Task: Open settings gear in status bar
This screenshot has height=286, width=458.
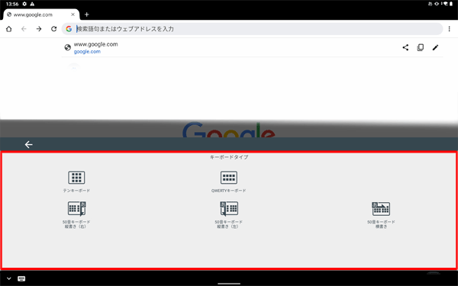Action: tap(24, 4)
